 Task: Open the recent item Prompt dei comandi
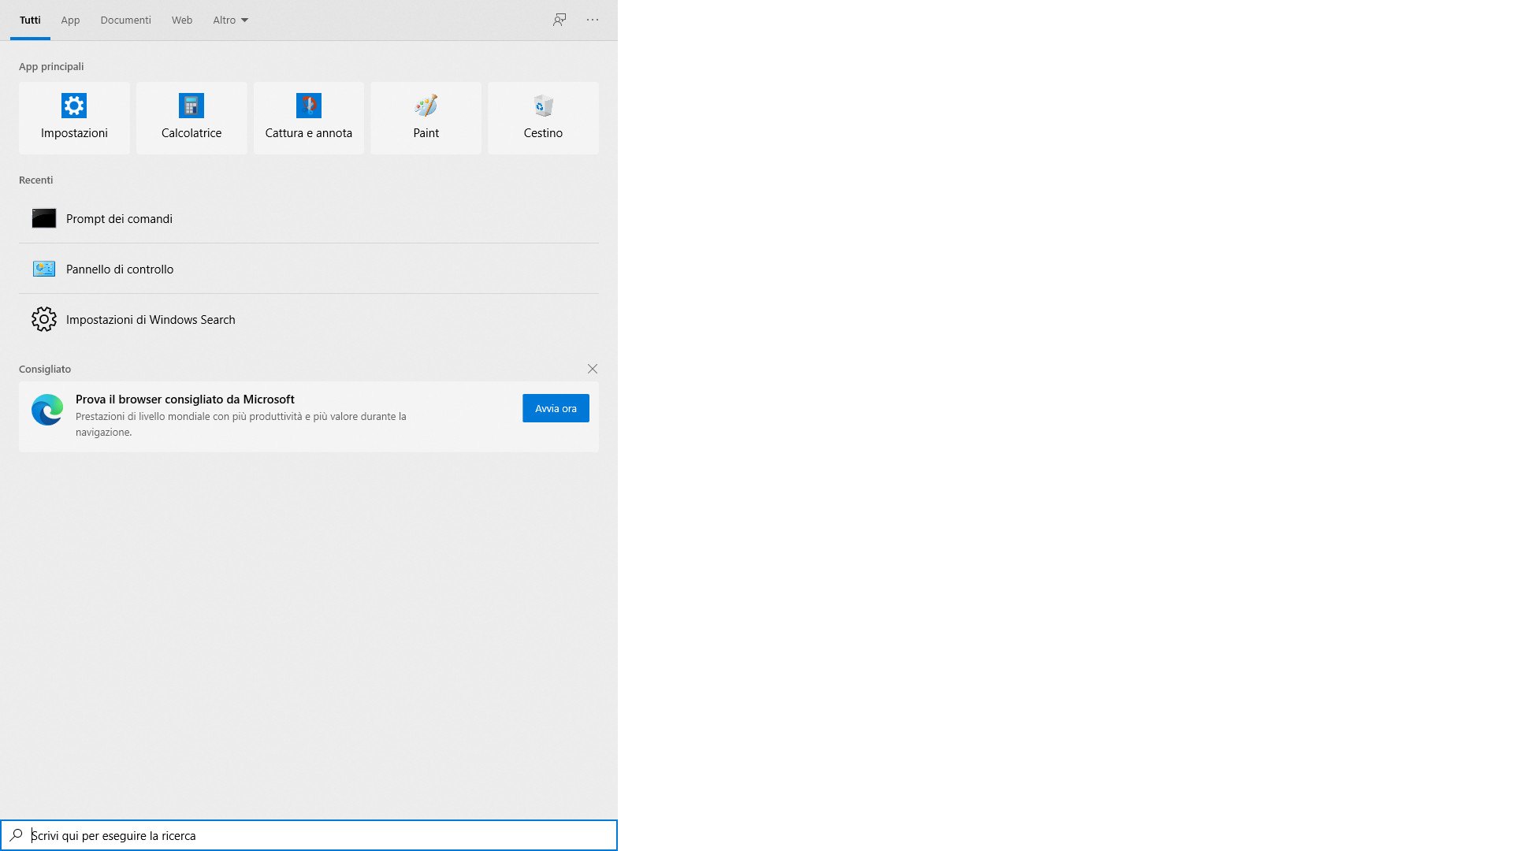tap(309, 218)
